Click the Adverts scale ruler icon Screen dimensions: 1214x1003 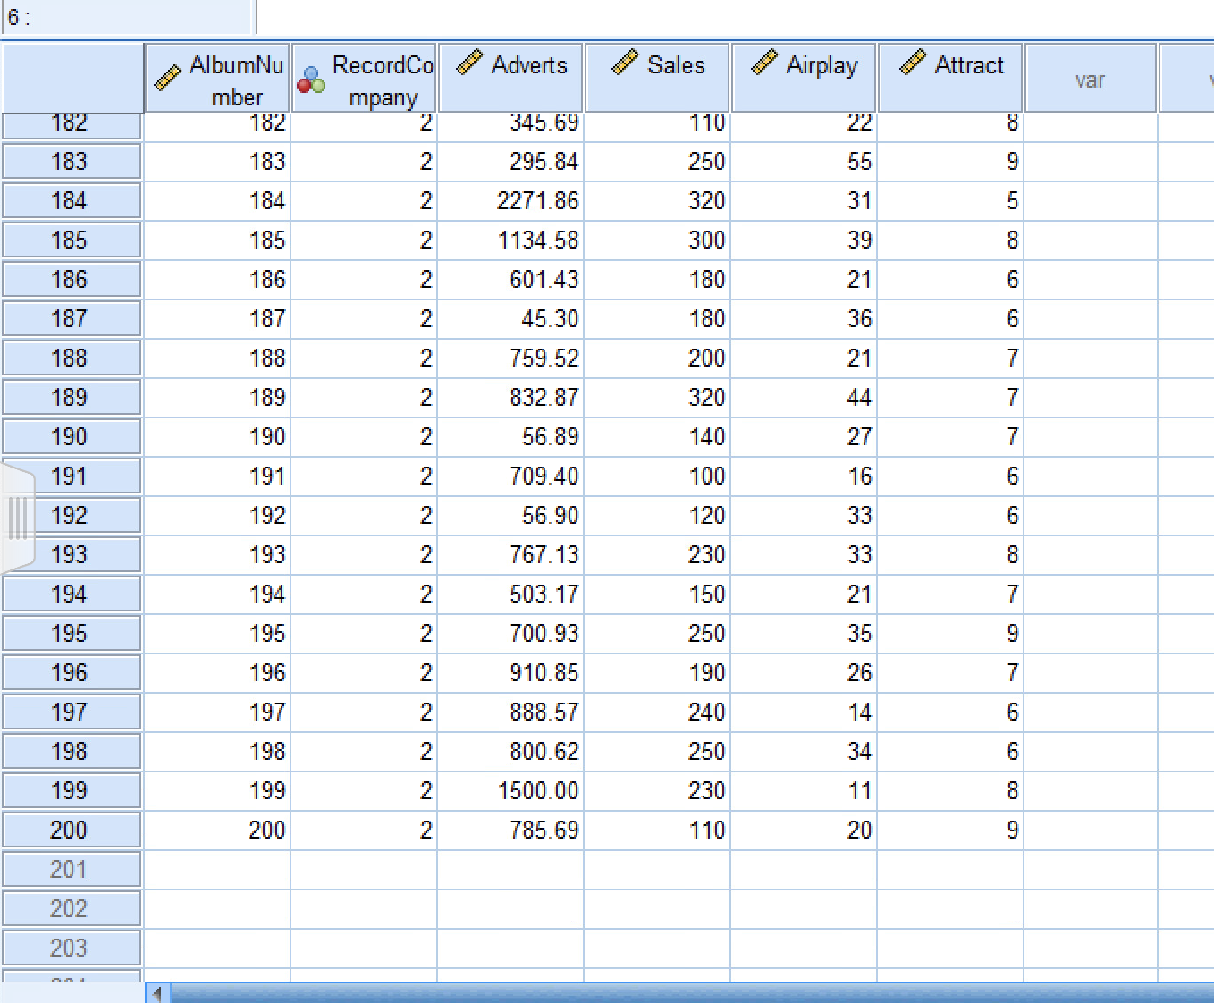[x=469, y=62]
